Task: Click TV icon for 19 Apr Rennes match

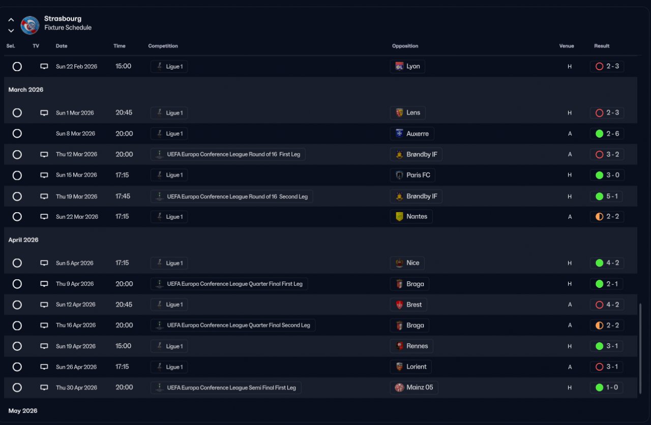Action: click(44, 346)
